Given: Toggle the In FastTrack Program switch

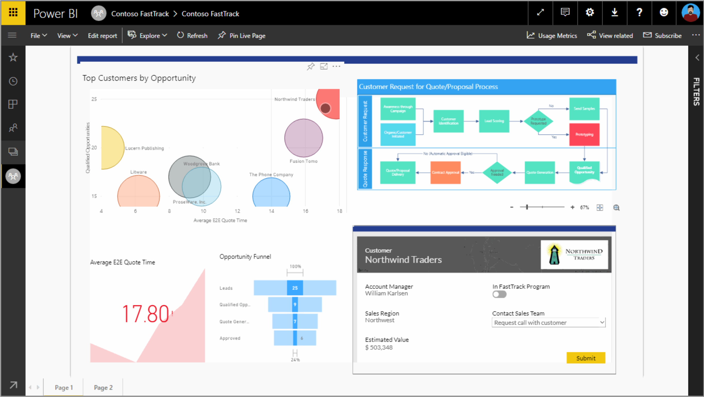Looking at the screenshot, I should click(x=499, y=295).
